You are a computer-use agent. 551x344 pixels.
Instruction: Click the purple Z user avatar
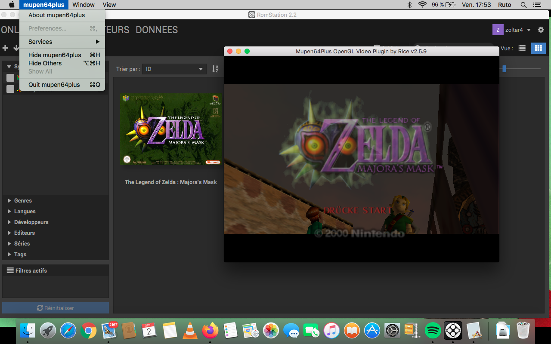[498, 30]
